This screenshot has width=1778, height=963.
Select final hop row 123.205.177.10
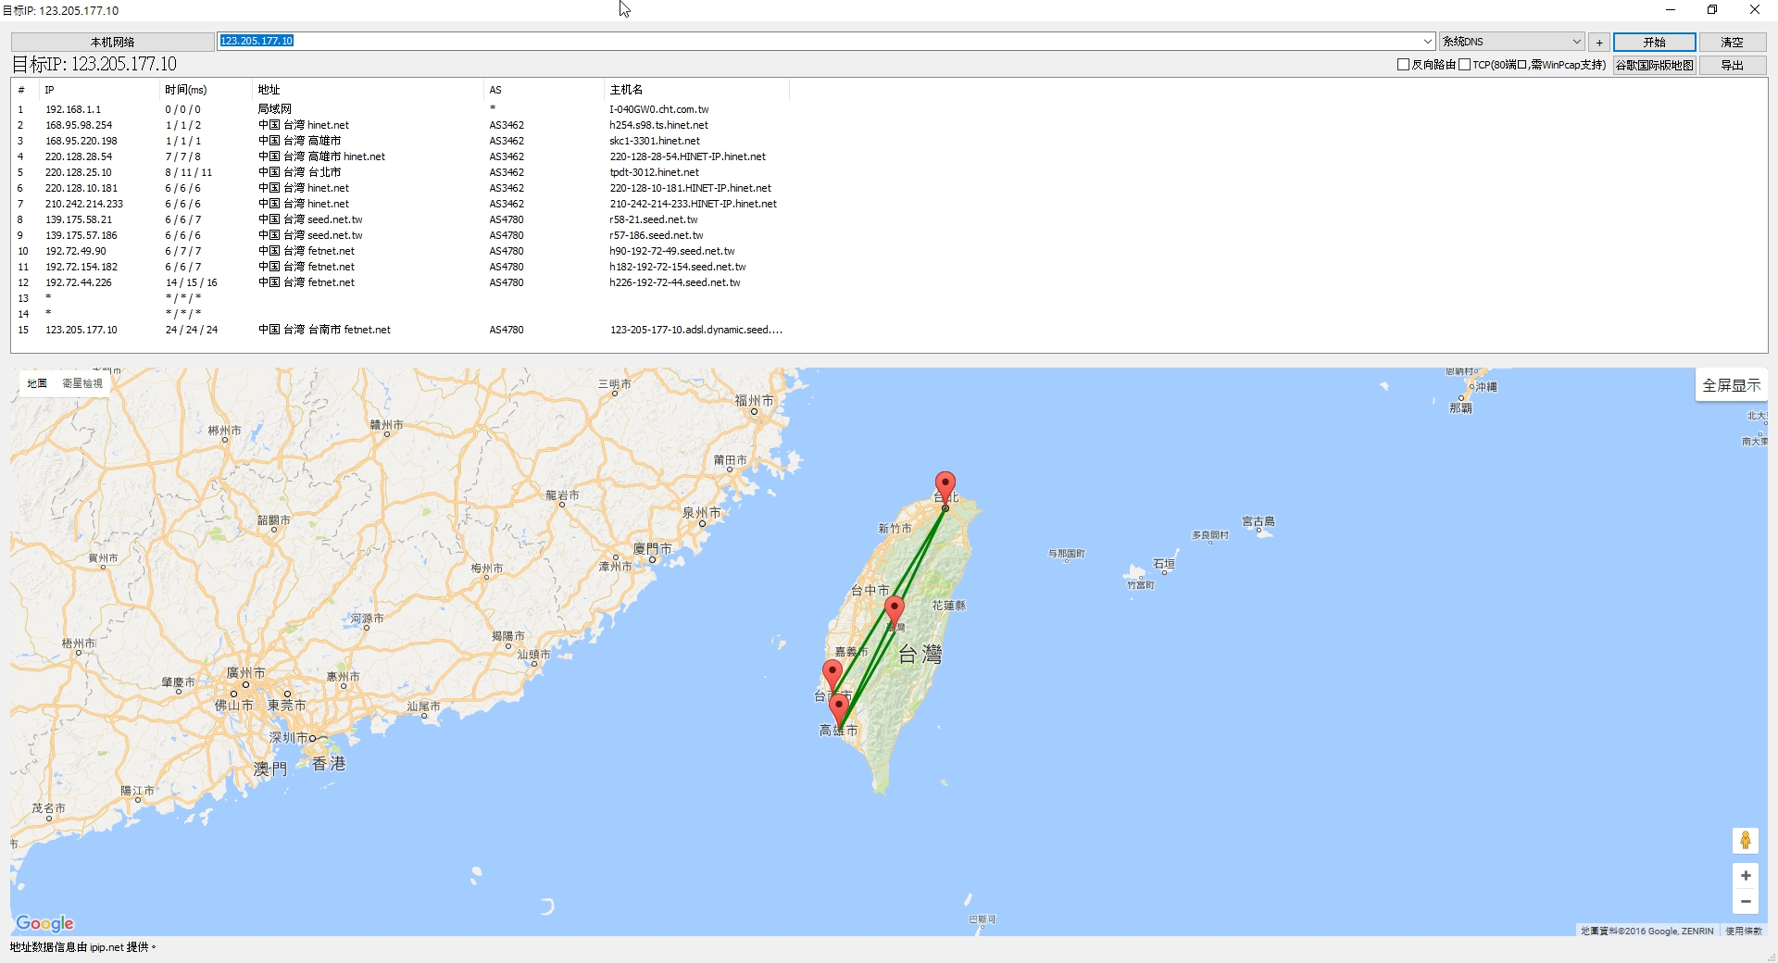click(401, 330)
